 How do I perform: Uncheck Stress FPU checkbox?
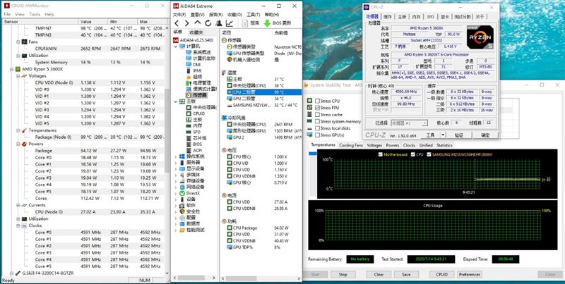point(317,108)
